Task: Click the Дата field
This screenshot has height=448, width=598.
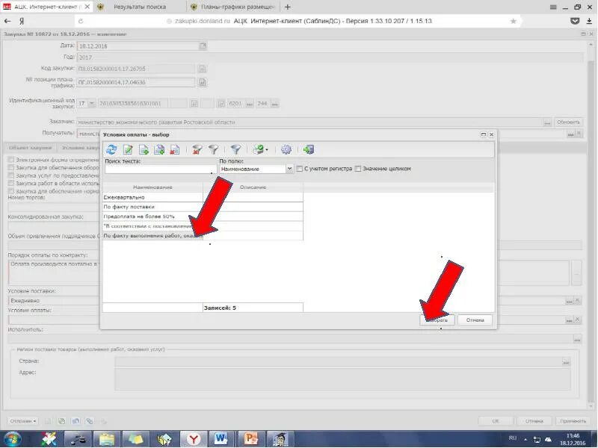Action: click(x=138, y=46)
